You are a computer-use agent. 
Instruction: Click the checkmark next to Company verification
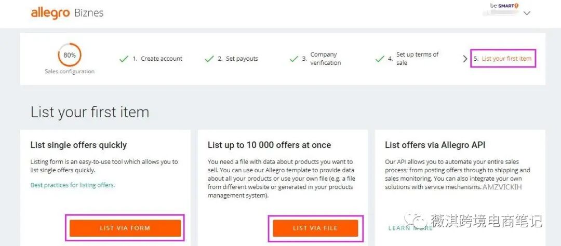[294, 59]
